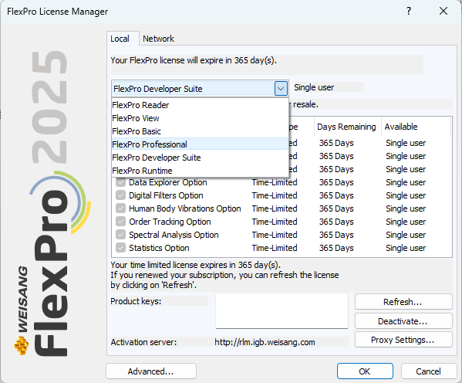
Task: Toggle the Spectral Analysis Option checkbox
Action: coord(120,235)
